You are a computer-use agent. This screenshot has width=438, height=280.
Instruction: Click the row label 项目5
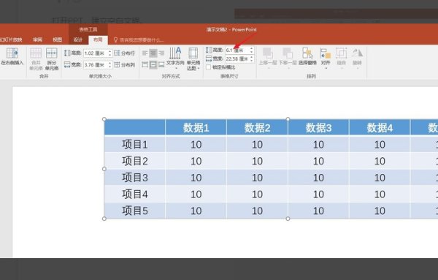pos(134,211)
